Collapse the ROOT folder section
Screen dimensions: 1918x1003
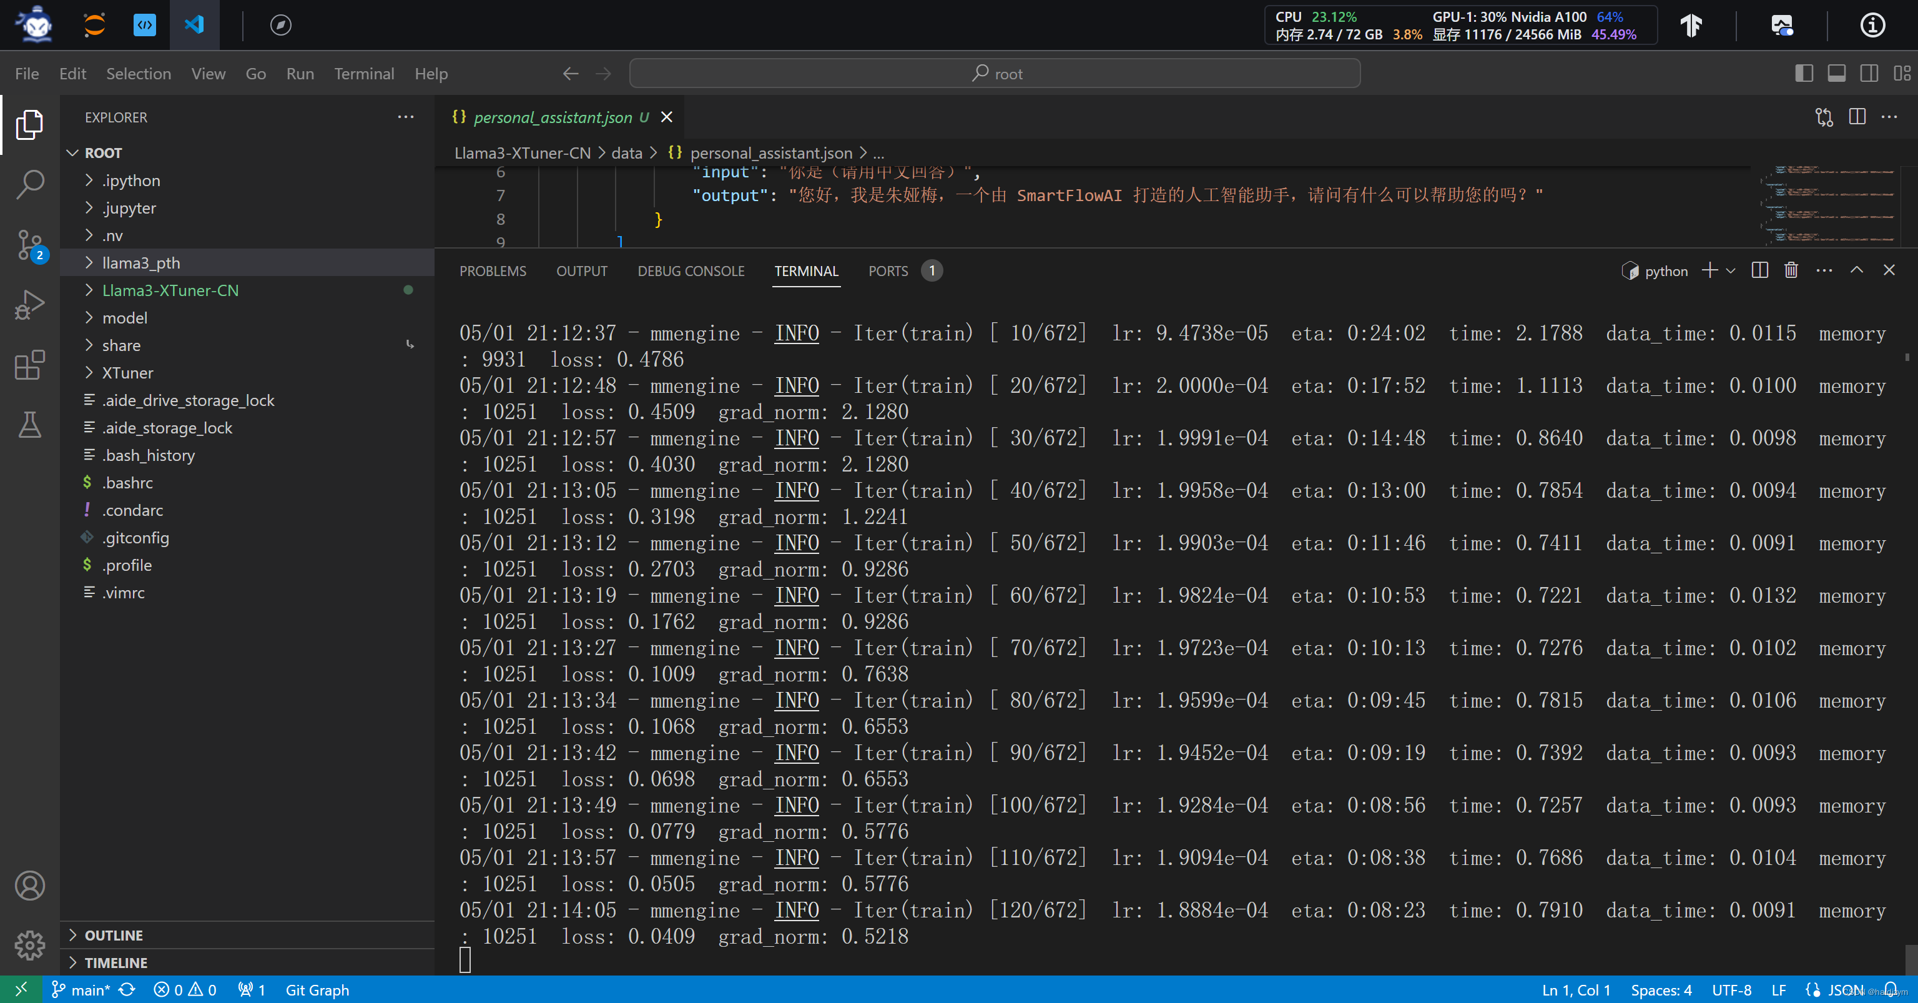(x=247, y=152)
